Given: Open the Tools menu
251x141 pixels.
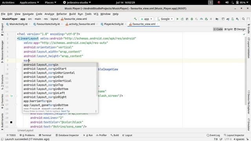Looking at the screenshot, I should [x=88, y=14].
